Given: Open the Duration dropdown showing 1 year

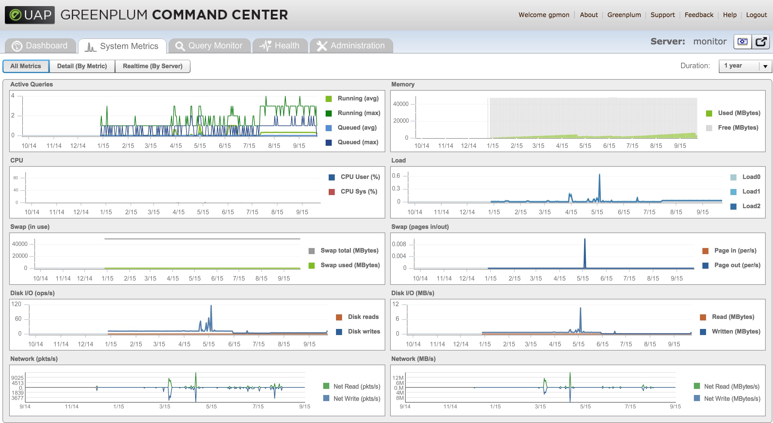Looking at the screenshot, I should (745, 66).
